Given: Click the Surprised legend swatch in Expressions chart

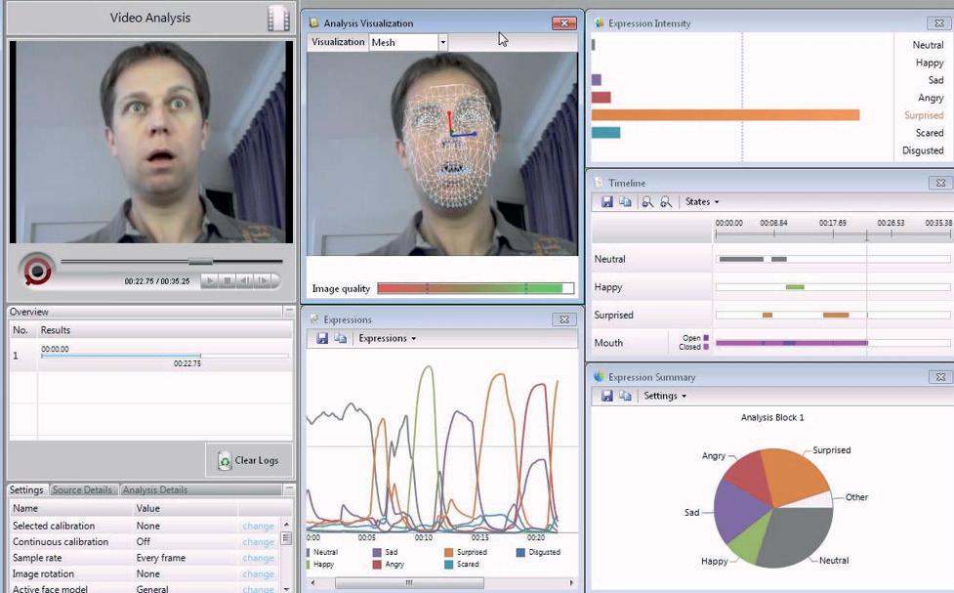Looking at the screenshot, I should point(449,552).
